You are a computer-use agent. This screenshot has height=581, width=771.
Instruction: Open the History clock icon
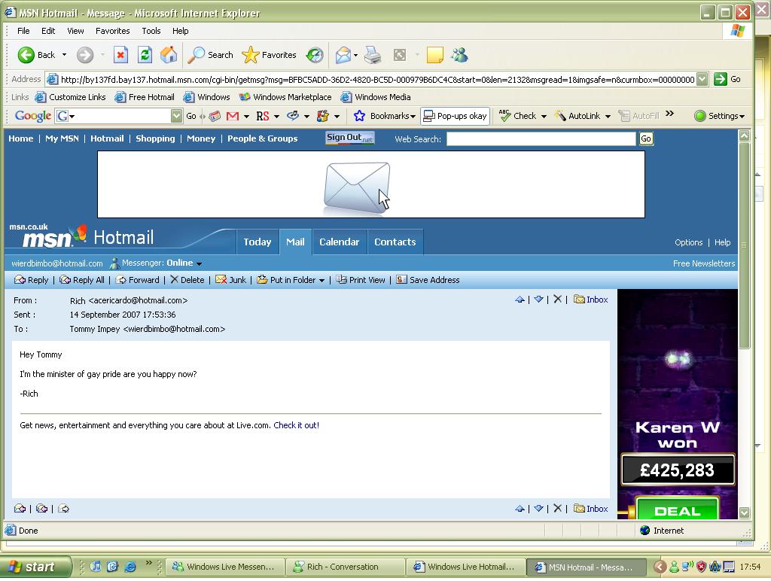click(315, 55)
